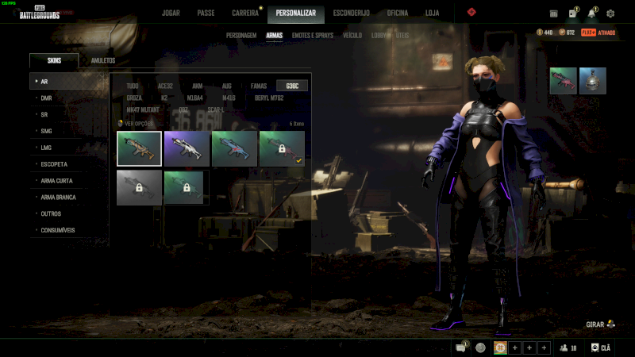Click the red diamond event icon
The image size is (635, 357).
coord(471,12)
